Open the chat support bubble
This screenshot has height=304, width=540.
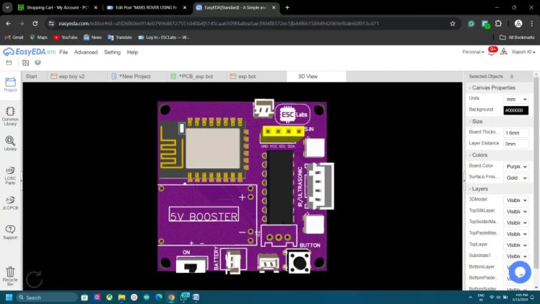(520, 272)
